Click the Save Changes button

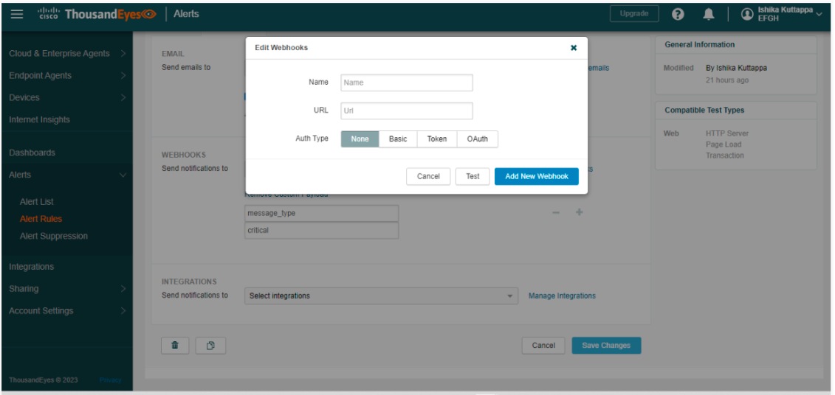pyautogui.click(x=607, y=346)
